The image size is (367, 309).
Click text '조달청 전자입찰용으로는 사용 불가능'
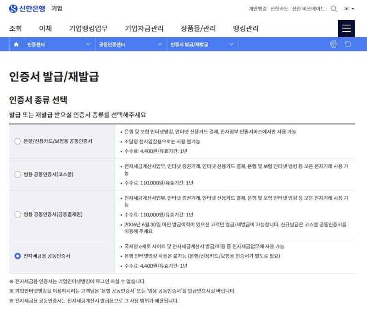162,141
